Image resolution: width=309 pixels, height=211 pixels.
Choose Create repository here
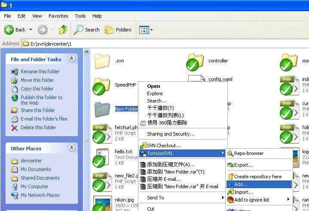point(259,177)
